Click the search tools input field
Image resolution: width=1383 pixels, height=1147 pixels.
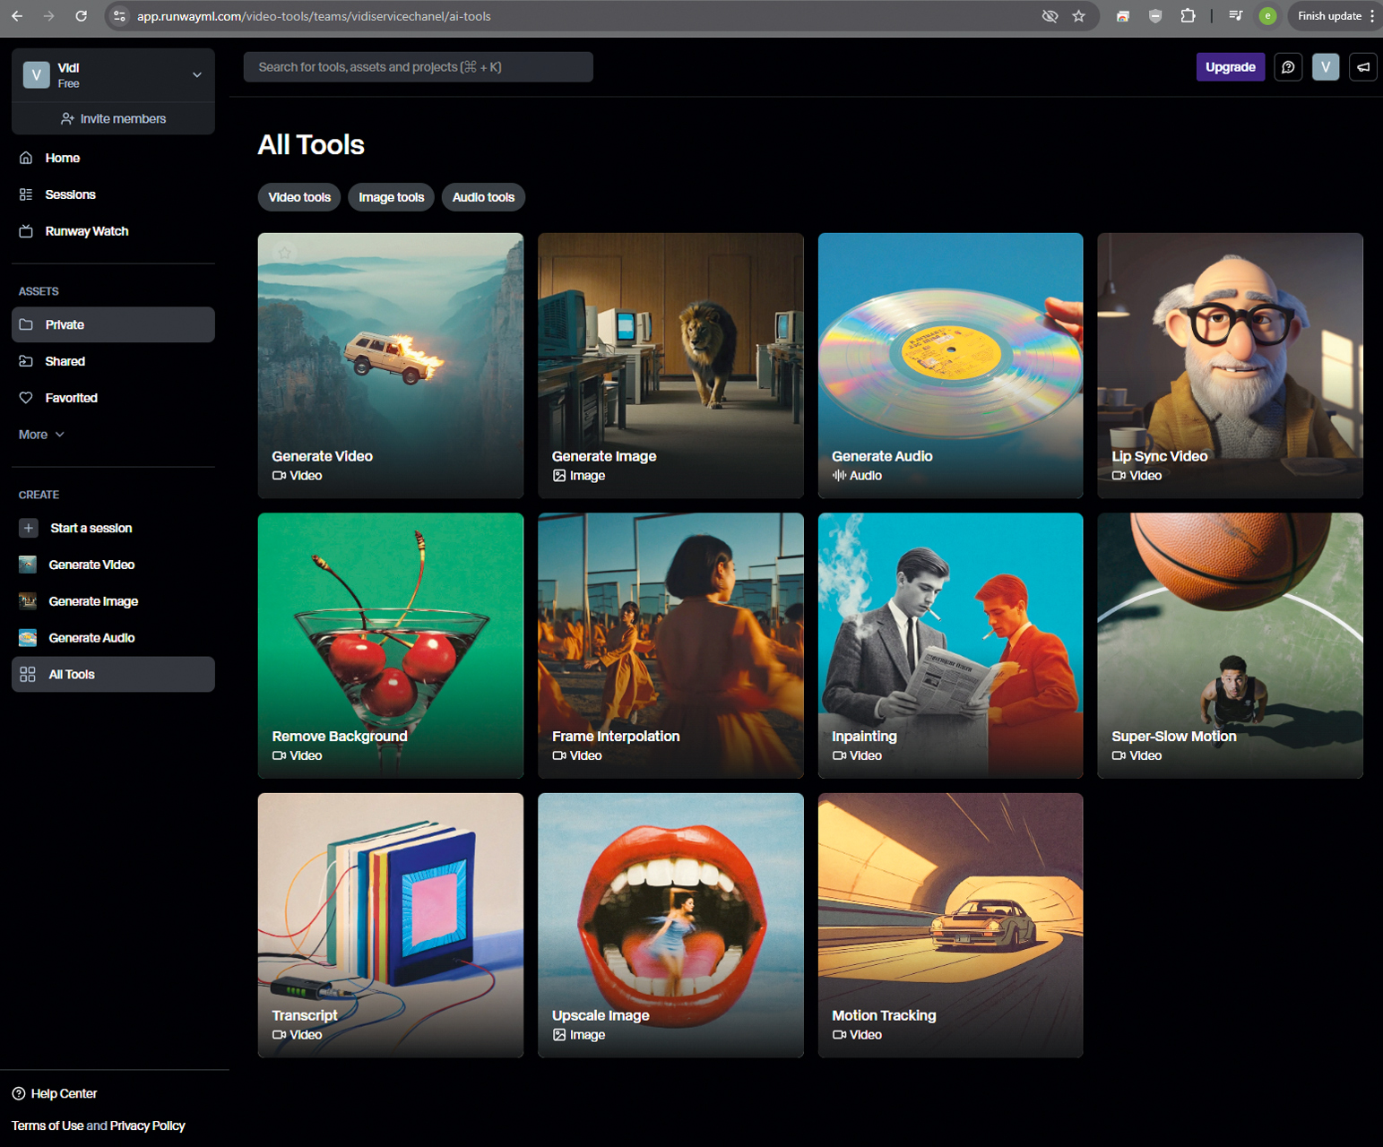coord(418,67)
